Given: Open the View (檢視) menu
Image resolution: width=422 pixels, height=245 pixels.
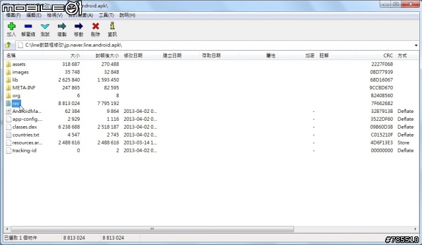Looking at the screenshot, I should pyautogui.click(x=55, y=15).
